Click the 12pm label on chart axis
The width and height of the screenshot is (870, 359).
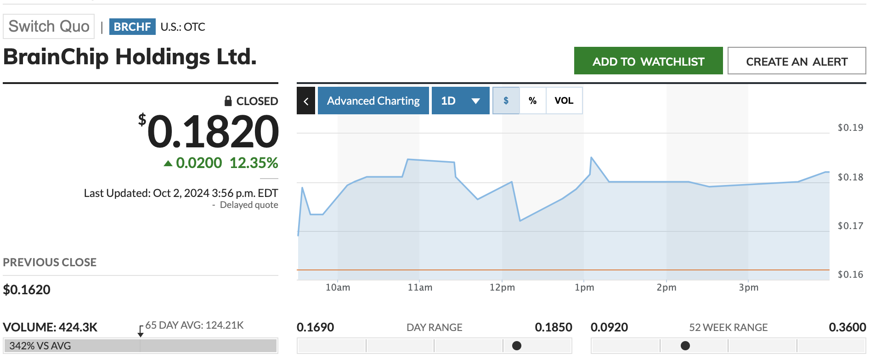tap(502, 287)
